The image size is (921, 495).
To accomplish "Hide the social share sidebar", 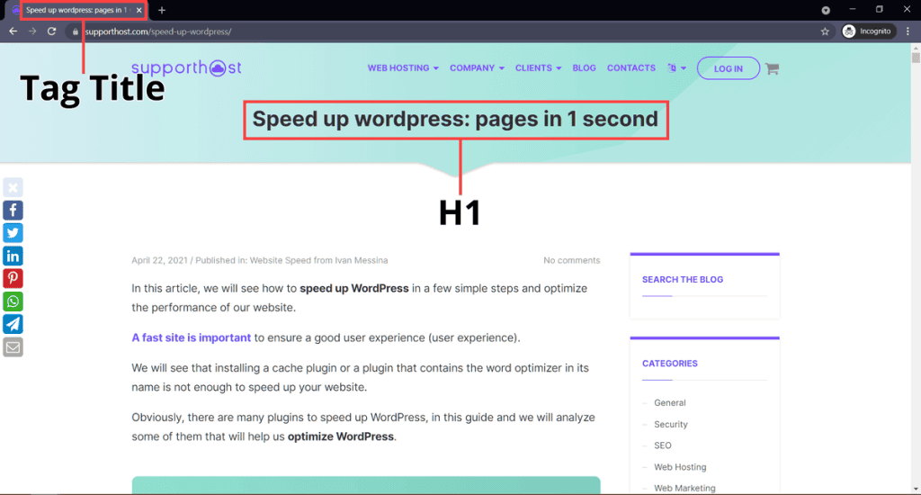I will [13, 187].
